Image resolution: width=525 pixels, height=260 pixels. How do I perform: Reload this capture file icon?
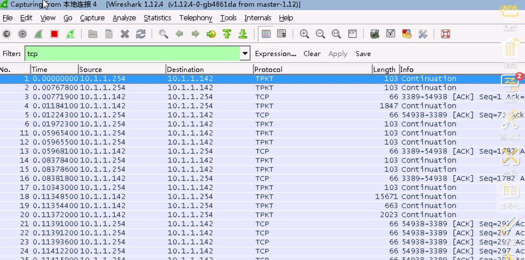[x=141, y=34]
